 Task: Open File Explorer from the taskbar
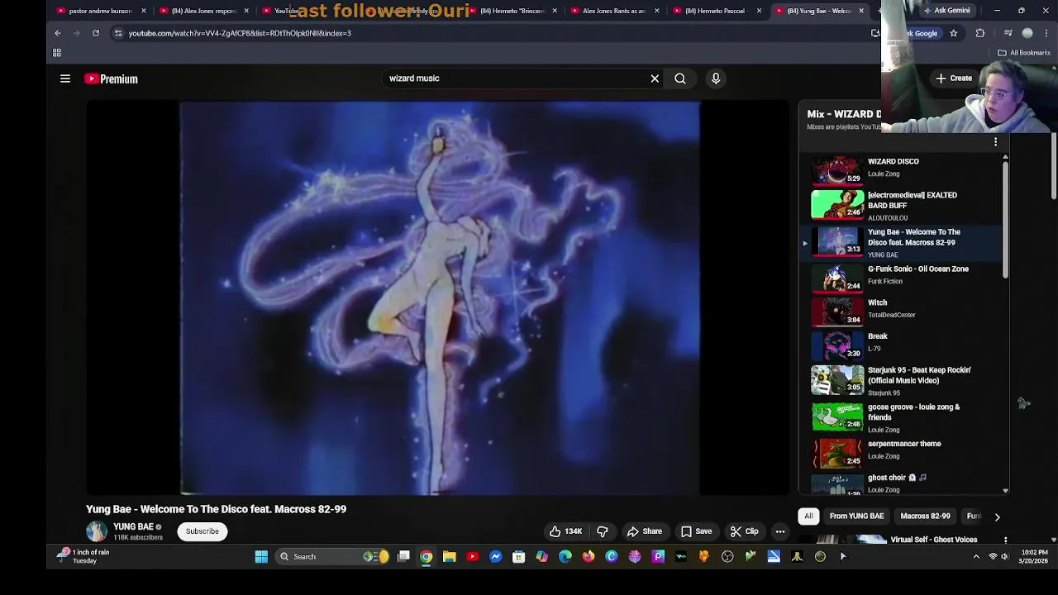[450, 557]
